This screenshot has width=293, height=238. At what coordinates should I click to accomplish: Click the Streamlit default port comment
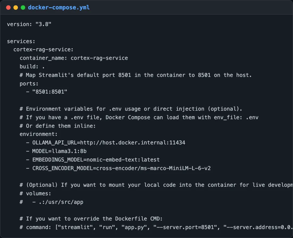pyautogui.click(x=136, y=75)
